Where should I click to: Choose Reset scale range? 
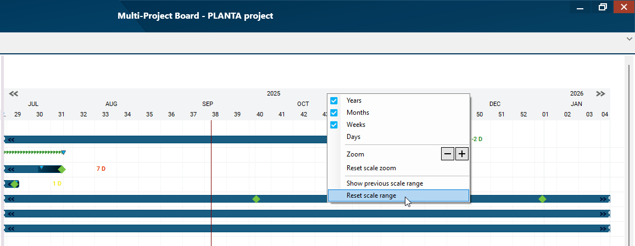click(x=371, y=195)
